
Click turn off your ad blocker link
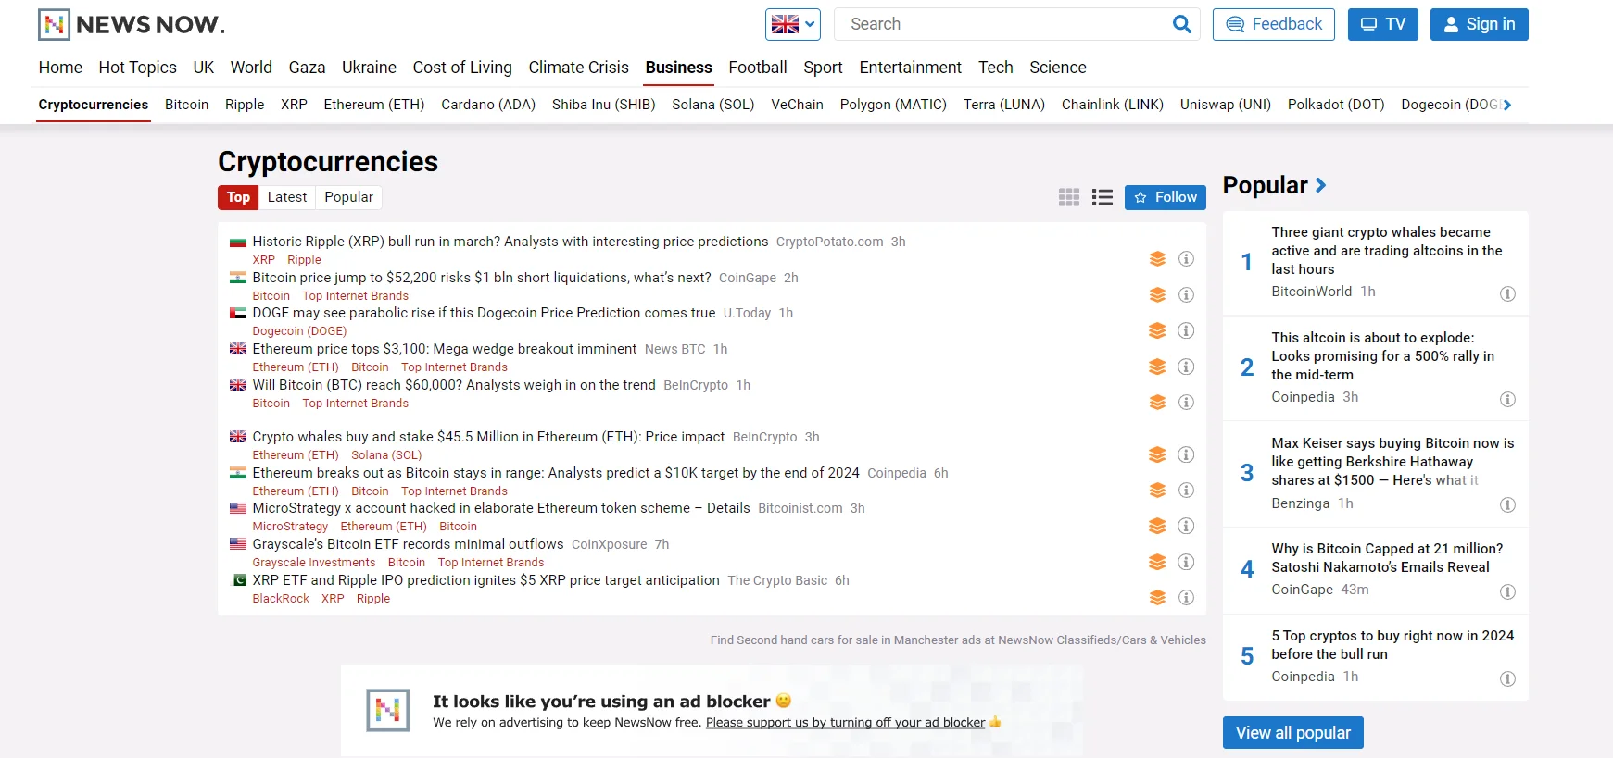click(x=845, y=723)
